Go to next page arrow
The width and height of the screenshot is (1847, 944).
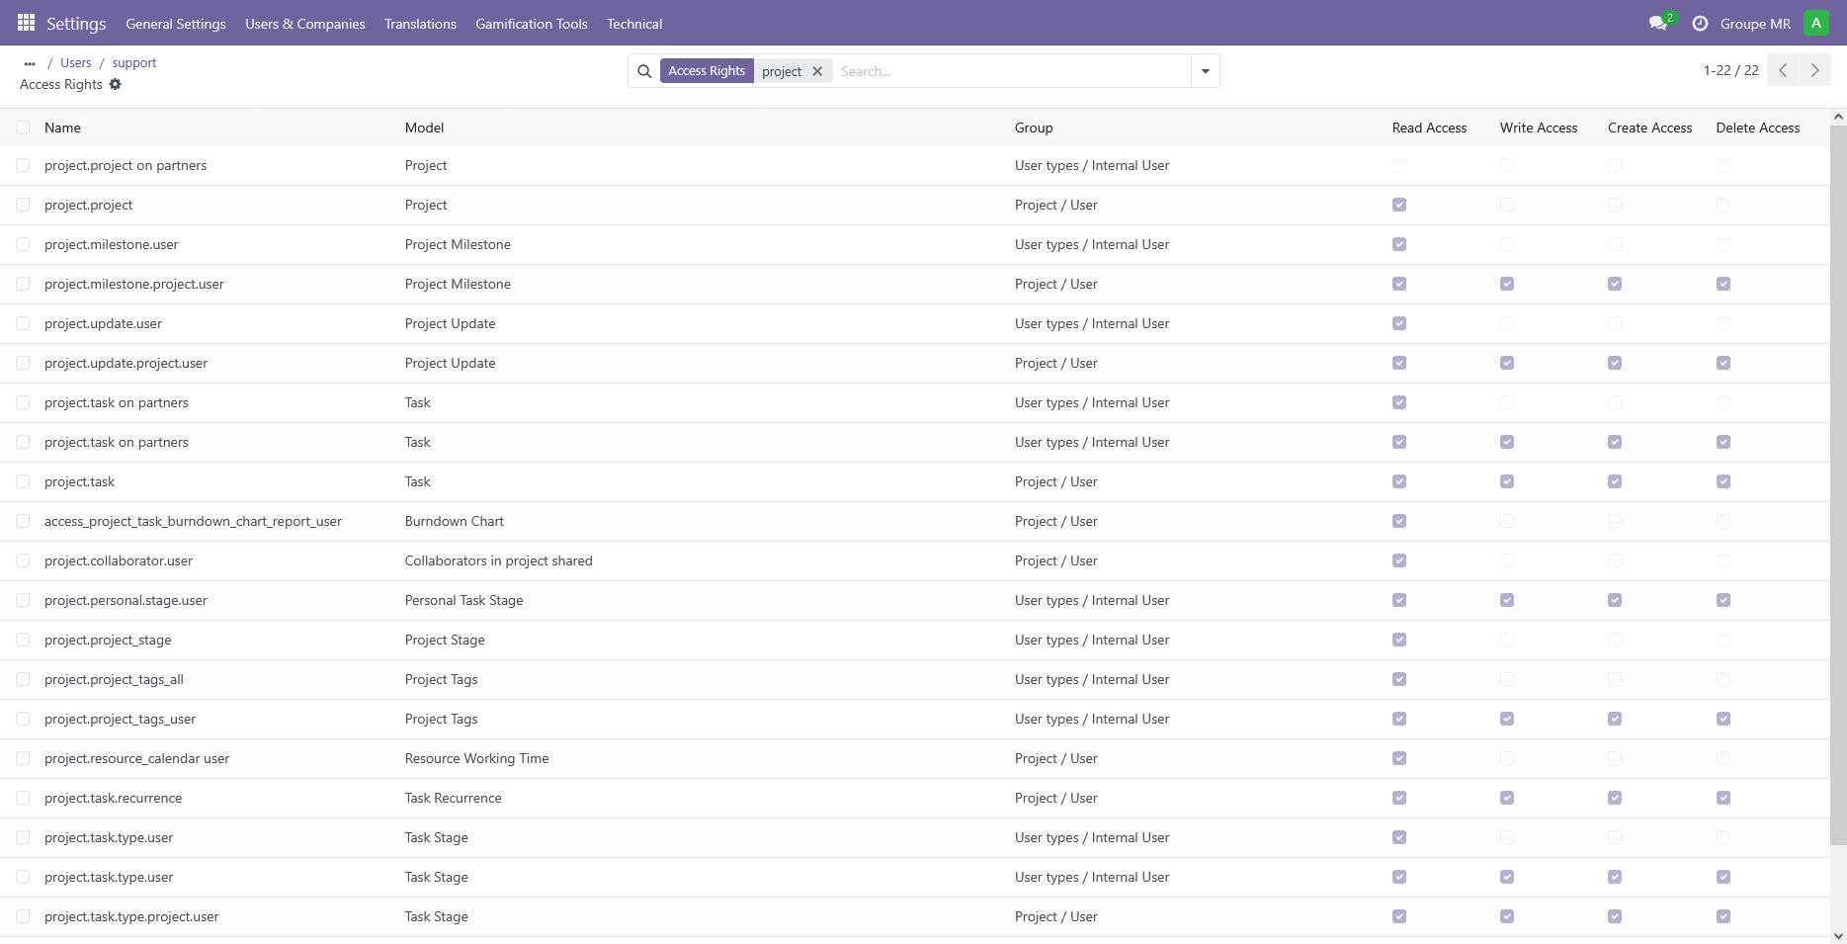pyautogui.click(x=1814, y=70)
